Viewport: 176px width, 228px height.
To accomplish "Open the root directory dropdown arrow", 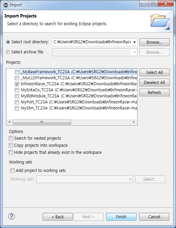I will tap(134, 42).
